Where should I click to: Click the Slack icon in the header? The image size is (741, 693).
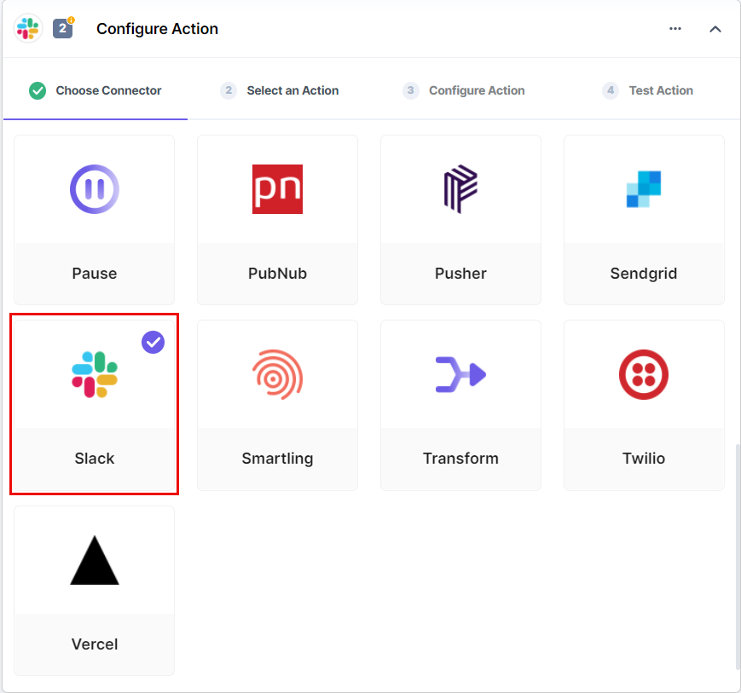tap(28, 28)
